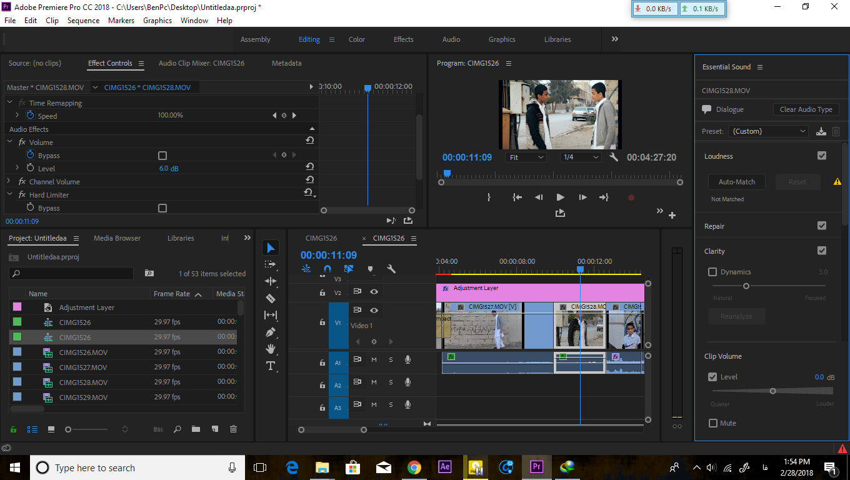Open Audio Clip Mixer tab
Viewport: 850px width, 480px height.
tap(201, 63)
